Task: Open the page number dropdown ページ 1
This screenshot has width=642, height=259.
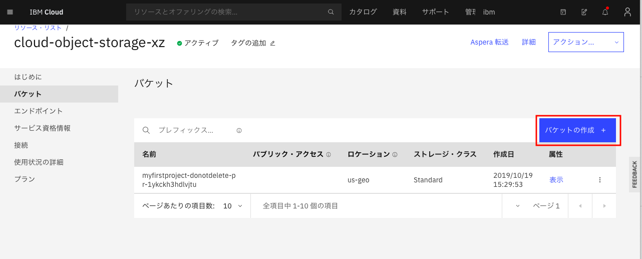Action: click(535, 206)
